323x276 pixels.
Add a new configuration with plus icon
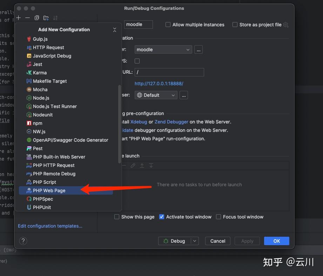tap(19, 18)
